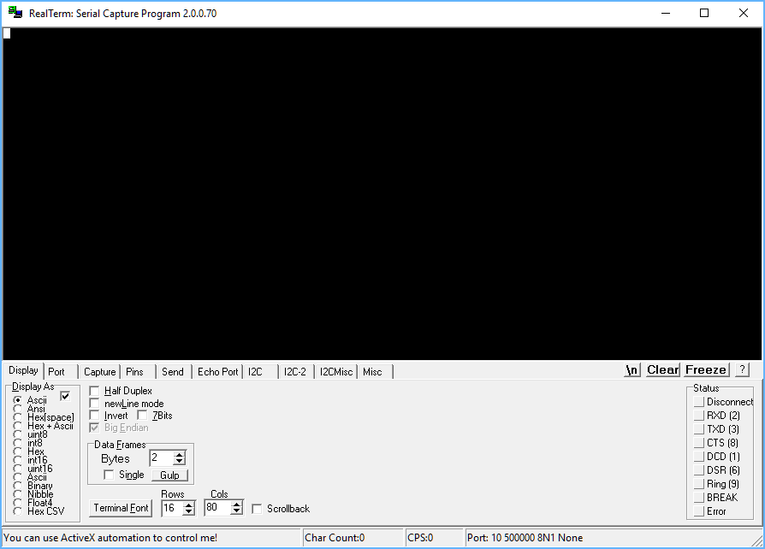Viewport: 765px width, 549px height.
Task: Increase the Bytes value in Data Frames
Action: coord(178,454)
